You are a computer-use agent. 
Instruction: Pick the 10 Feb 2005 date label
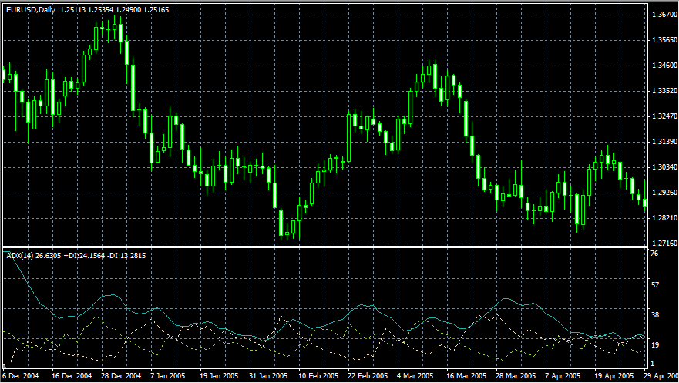coord(318,375)
